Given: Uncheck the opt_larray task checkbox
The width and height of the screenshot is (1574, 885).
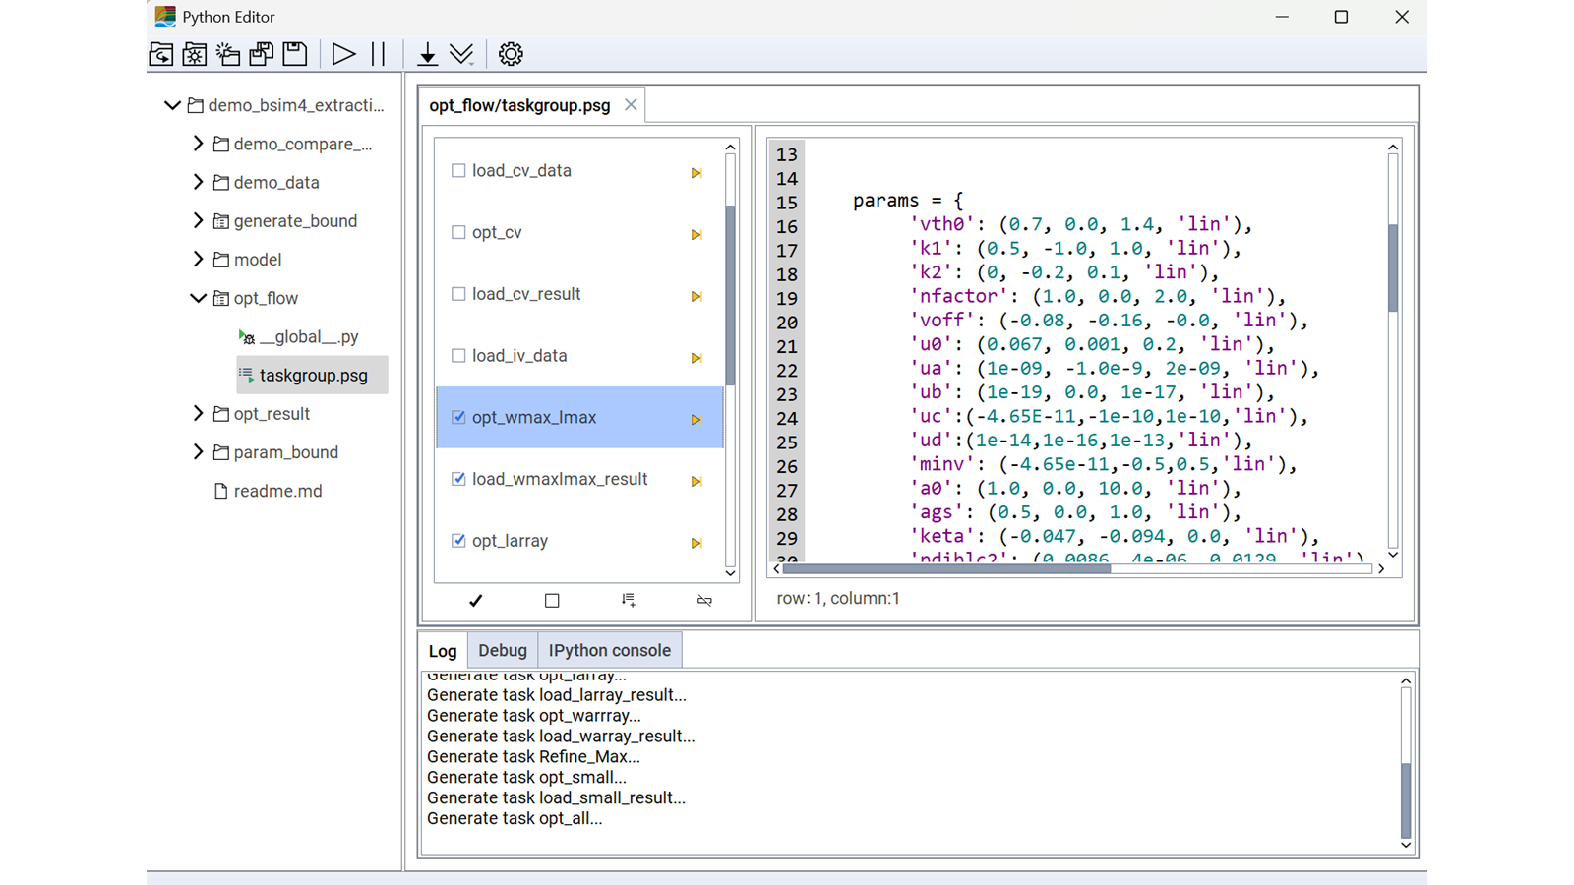Looking at the screenshot, I should click(x=458, y=540).
